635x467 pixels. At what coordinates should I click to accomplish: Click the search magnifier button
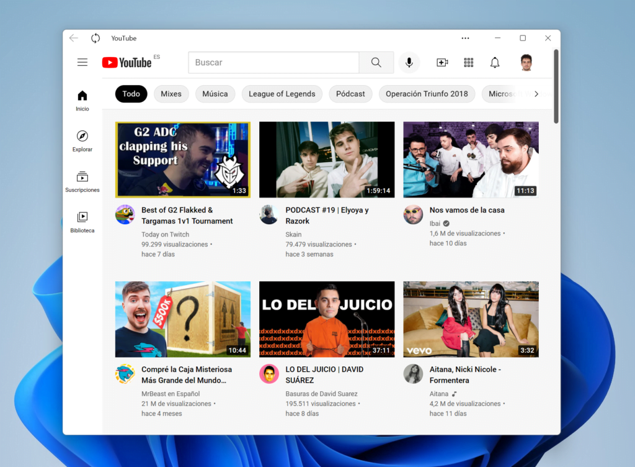point(376,62)
